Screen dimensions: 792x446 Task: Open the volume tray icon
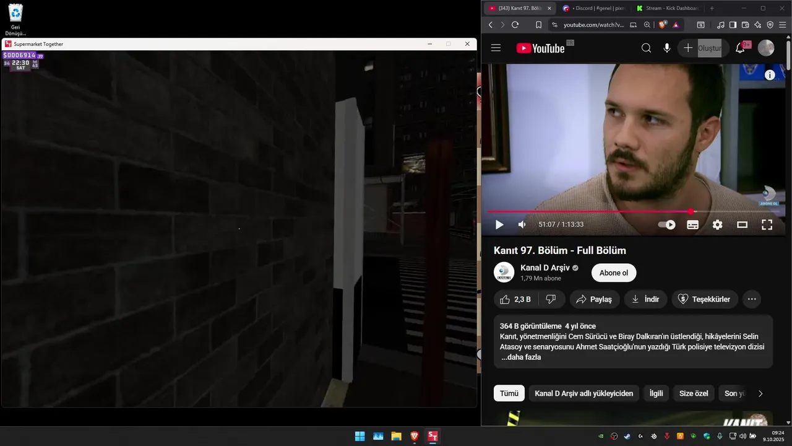click(742, 436)
